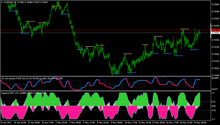Select the 96.6091 RSX scale value
Screen dimensions: 220x125
tap(215, 78)
